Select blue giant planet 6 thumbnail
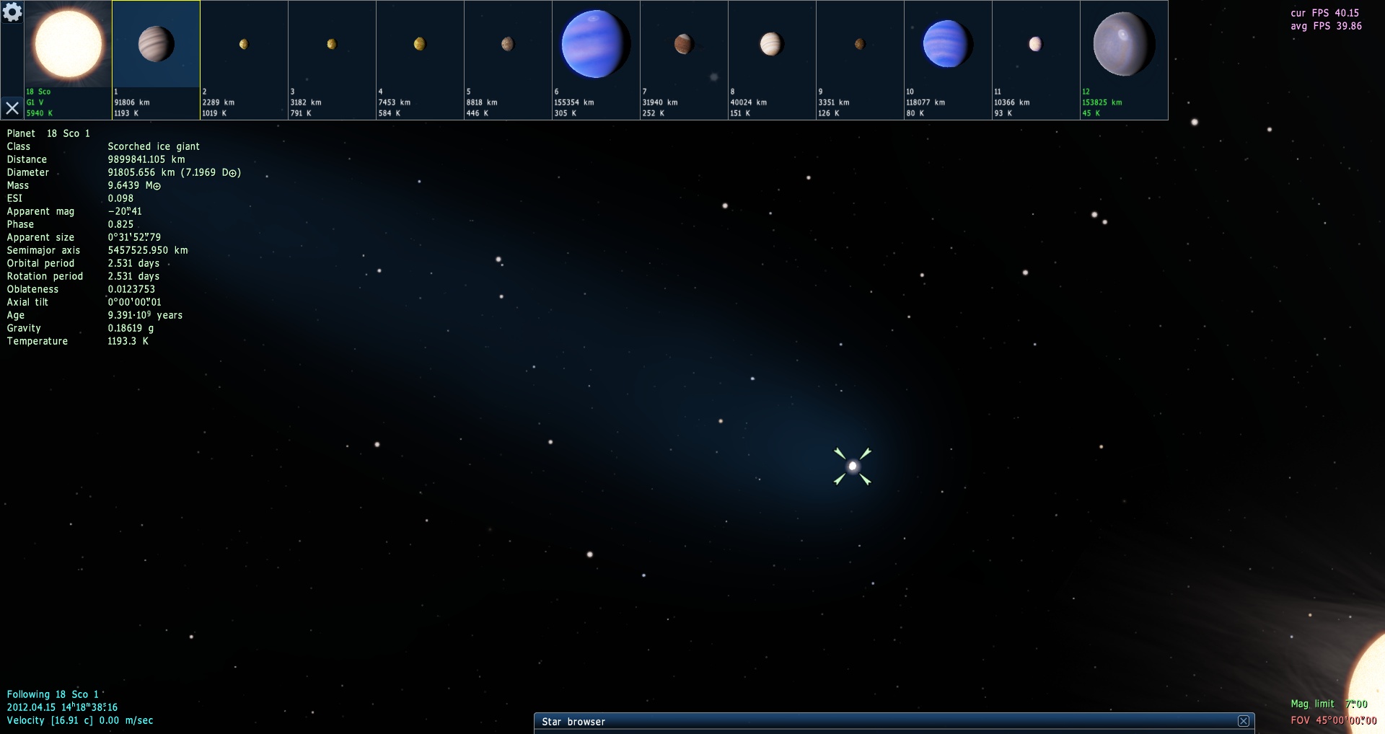This screenshot has width=1385, height=734. coord(596,60)
